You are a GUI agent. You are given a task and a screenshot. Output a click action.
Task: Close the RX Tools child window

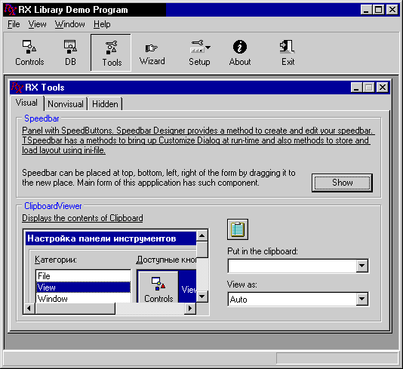point(382,88)
